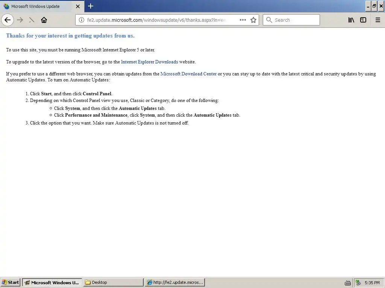Click the 5:35 PM system clock
Screen dimensions: 385x288
372,283
